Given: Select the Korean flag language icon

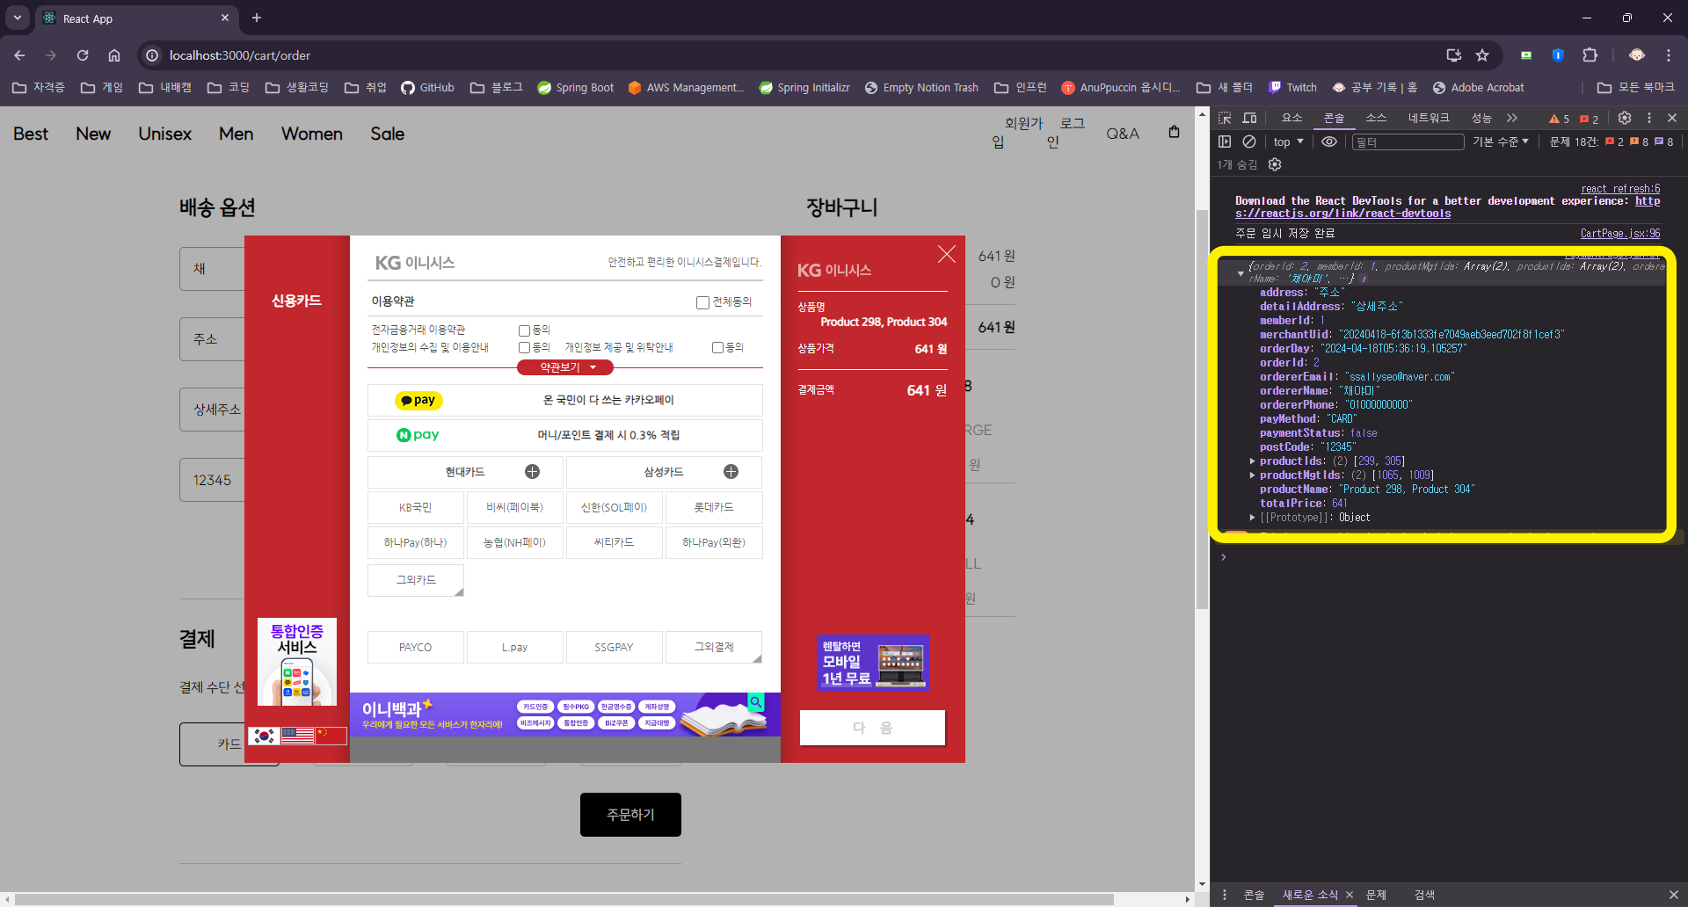Looking at the screenshot, I should (264, 736).
